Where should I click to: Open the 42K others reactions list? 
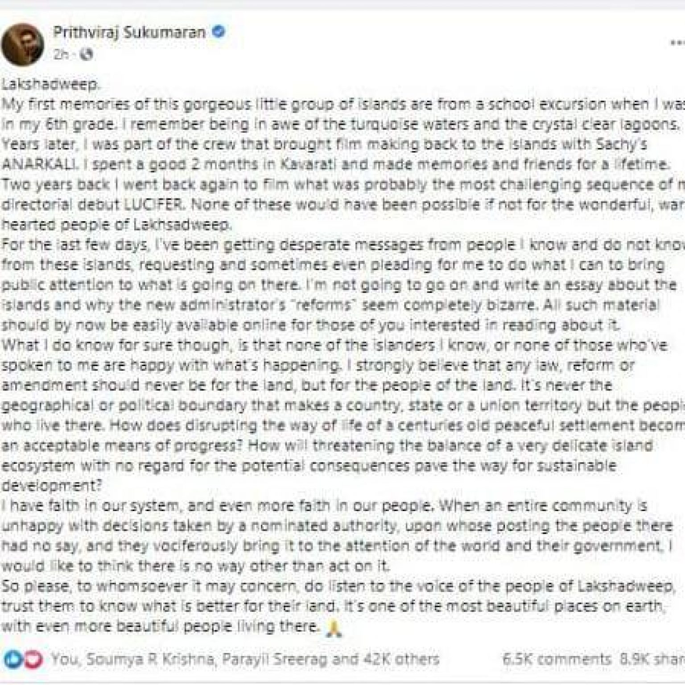coord(394,659)
